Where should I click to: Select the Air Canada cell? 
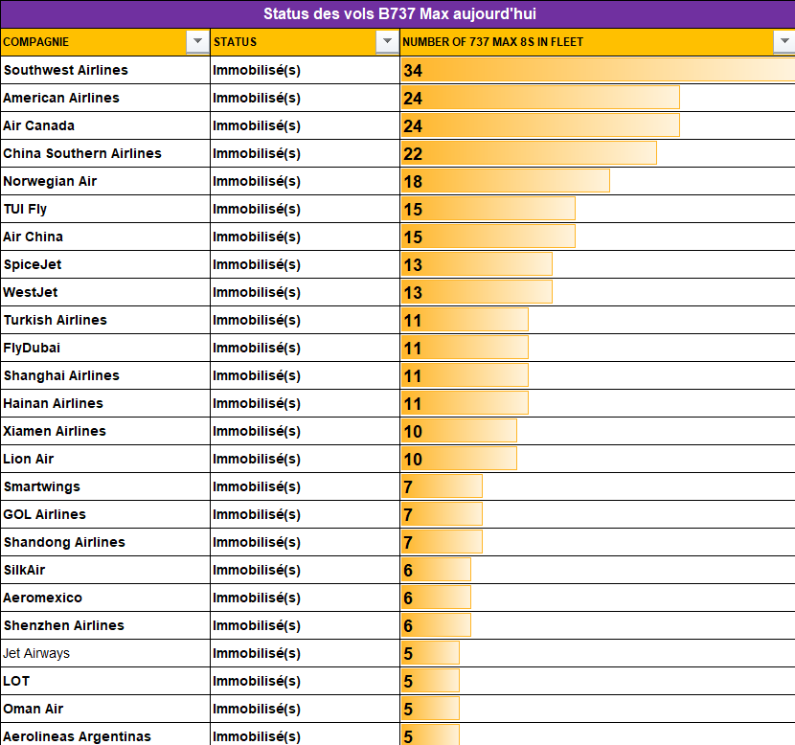(105, 125)
